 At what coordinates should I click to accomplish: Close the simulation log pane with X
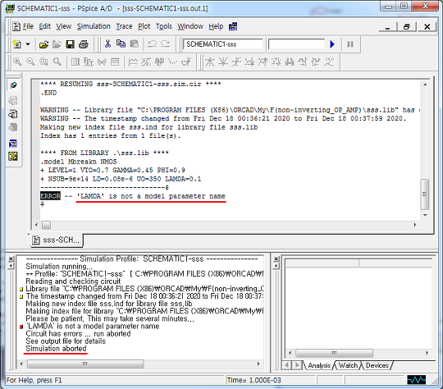[x=11, y=259]
